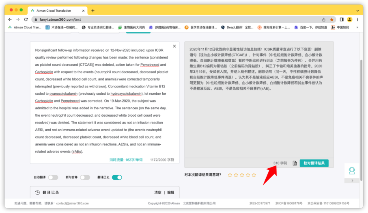Expand the tab search dropdown arrow
Screen dimensions: 368x213
(x=357, y=11)
